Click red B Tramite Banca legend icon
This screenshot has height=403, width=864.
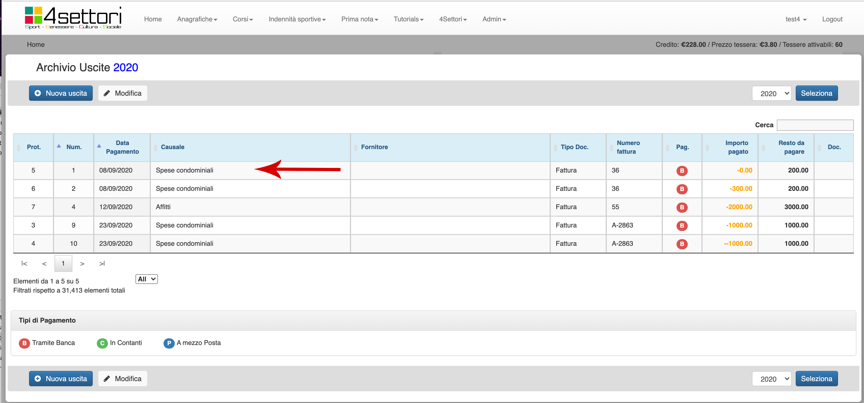click(24, 343)
